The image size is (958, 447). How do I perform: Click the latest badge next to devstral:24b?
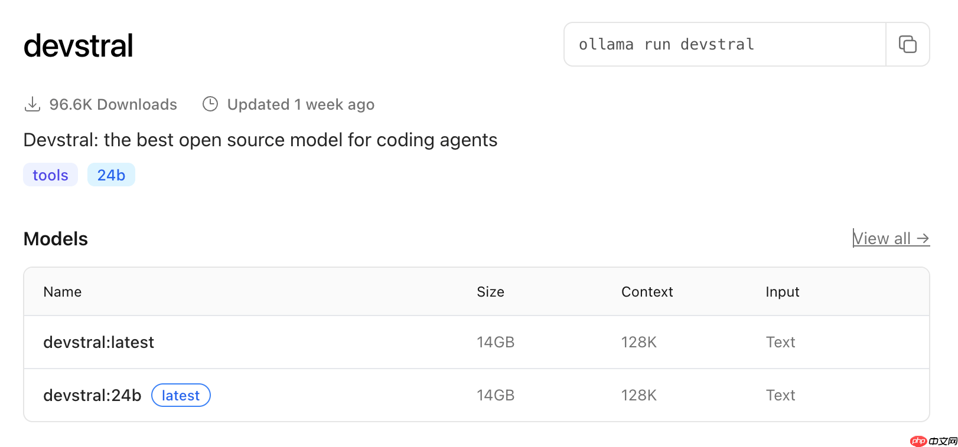pos(181,395)
